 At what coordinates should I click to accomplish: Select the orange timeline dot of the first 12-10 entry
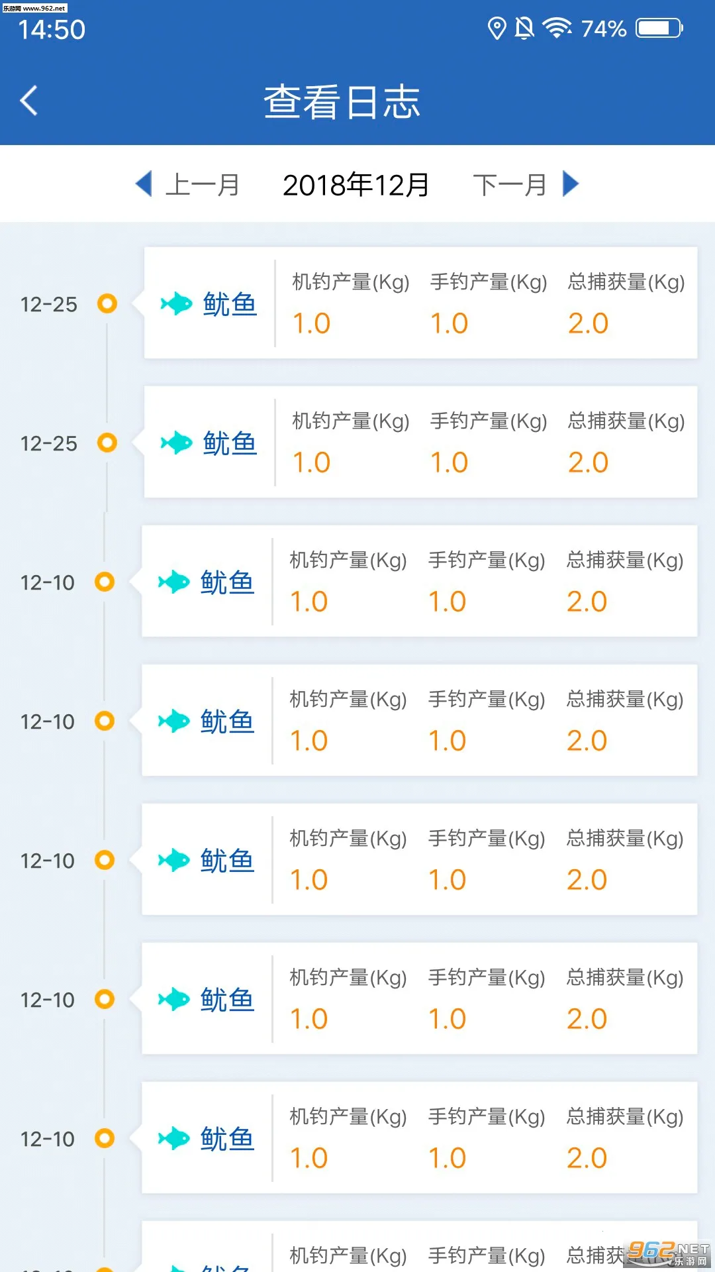coord(105,582)
